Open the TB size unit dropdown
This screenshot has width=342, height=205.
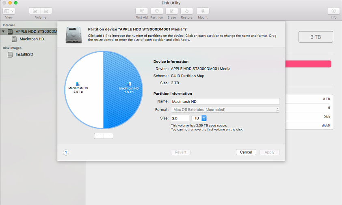pos(199,118)
